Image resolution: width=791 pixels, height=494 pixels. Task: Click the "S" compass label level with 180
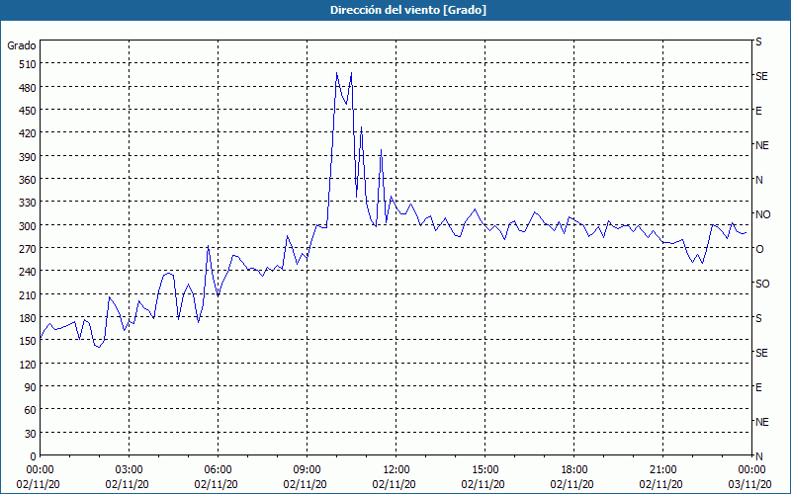point(758,318)
